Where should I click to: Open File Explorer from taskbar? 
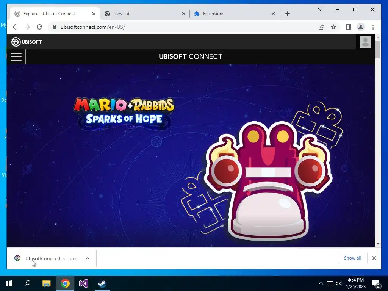46,283
